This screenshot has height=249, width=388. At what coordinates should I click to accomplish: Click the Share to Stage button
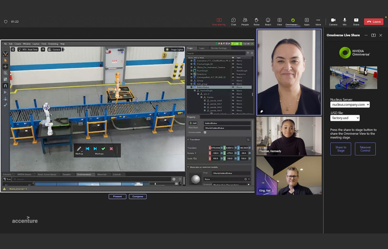[x=340, y=149]
